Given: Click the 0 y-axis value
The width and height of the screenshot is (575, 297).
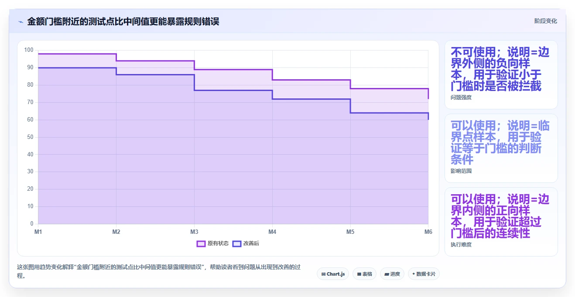Looking at the screenshot, I should tap(32, 224).
